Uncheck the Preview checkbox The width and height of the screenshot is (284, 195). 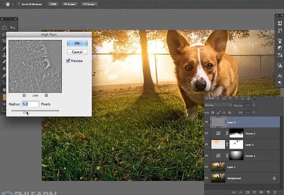[68, 61]
